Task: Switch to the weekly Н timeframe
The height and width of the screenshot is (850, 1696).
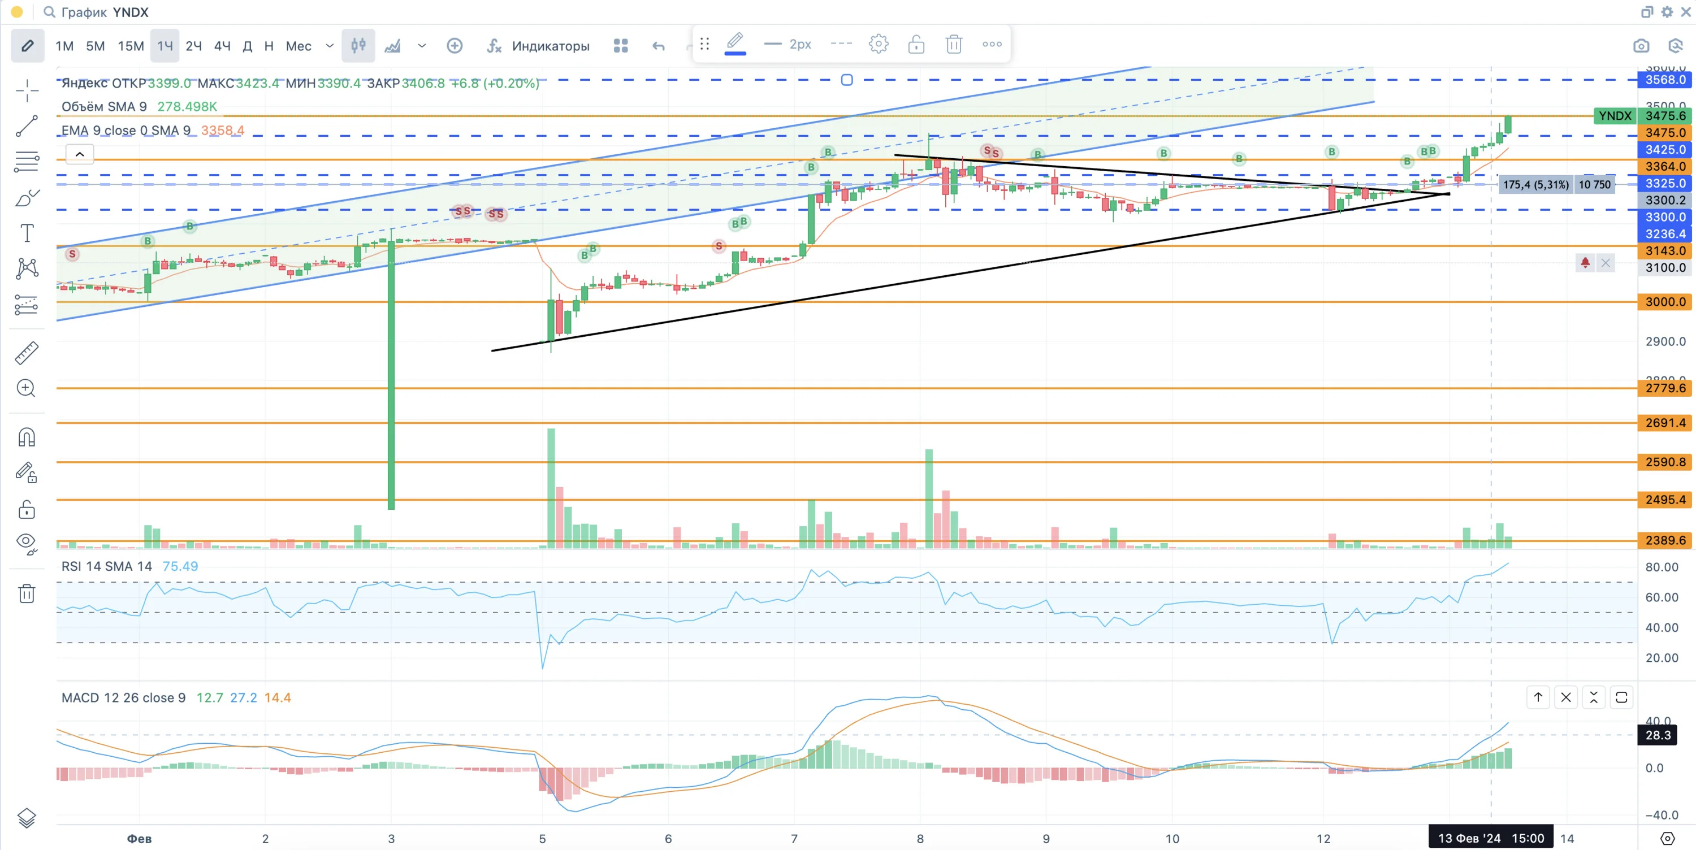Action: point(269,46)
